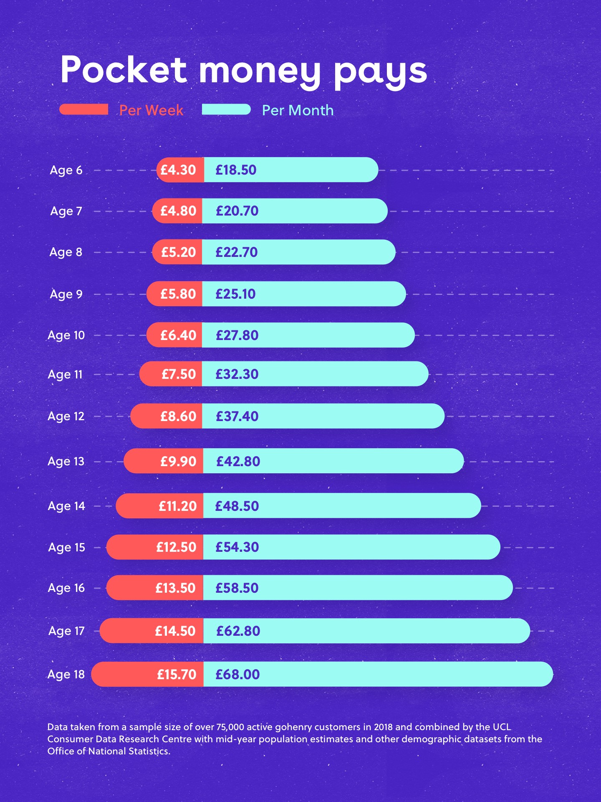Click the cyan Per Month legend swatch
Screen dimensions: 601x802
click(x=226, y=109)
